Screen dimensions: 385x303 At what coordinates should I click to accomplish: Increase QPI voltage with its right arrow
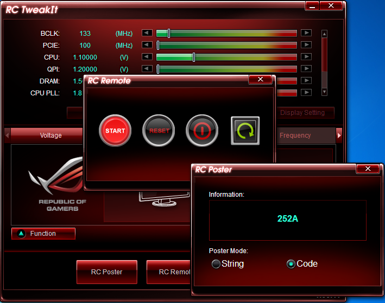306,69
